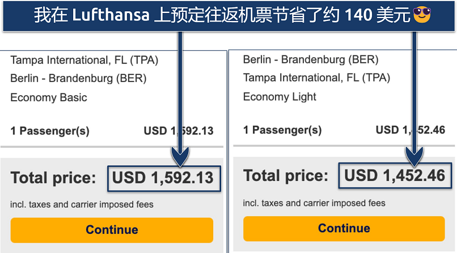This screenshot has height=253, width=457.
Task: Click the taxes and fees note under USD 1,592.13
Action: 82,204
